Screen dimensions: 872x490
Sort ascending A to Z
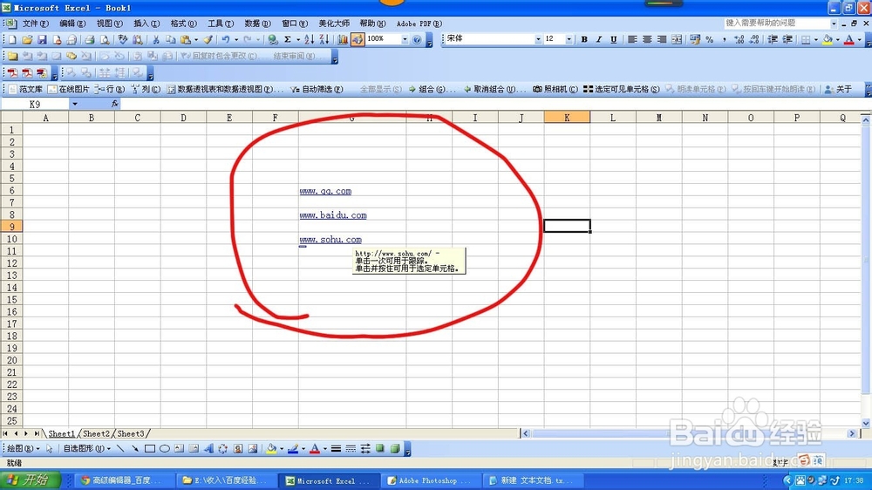310,39
